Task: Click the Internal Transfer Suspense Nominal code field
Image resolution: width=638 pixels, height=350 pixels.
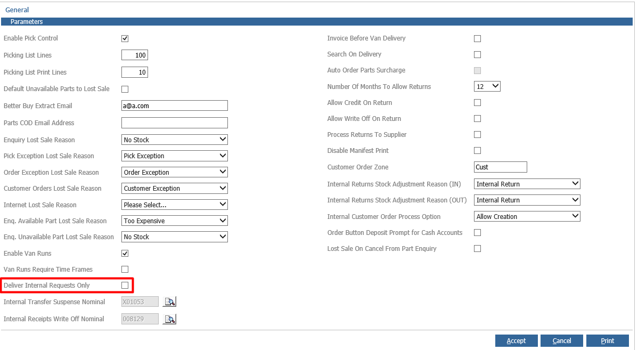Action: pos(140,302)
